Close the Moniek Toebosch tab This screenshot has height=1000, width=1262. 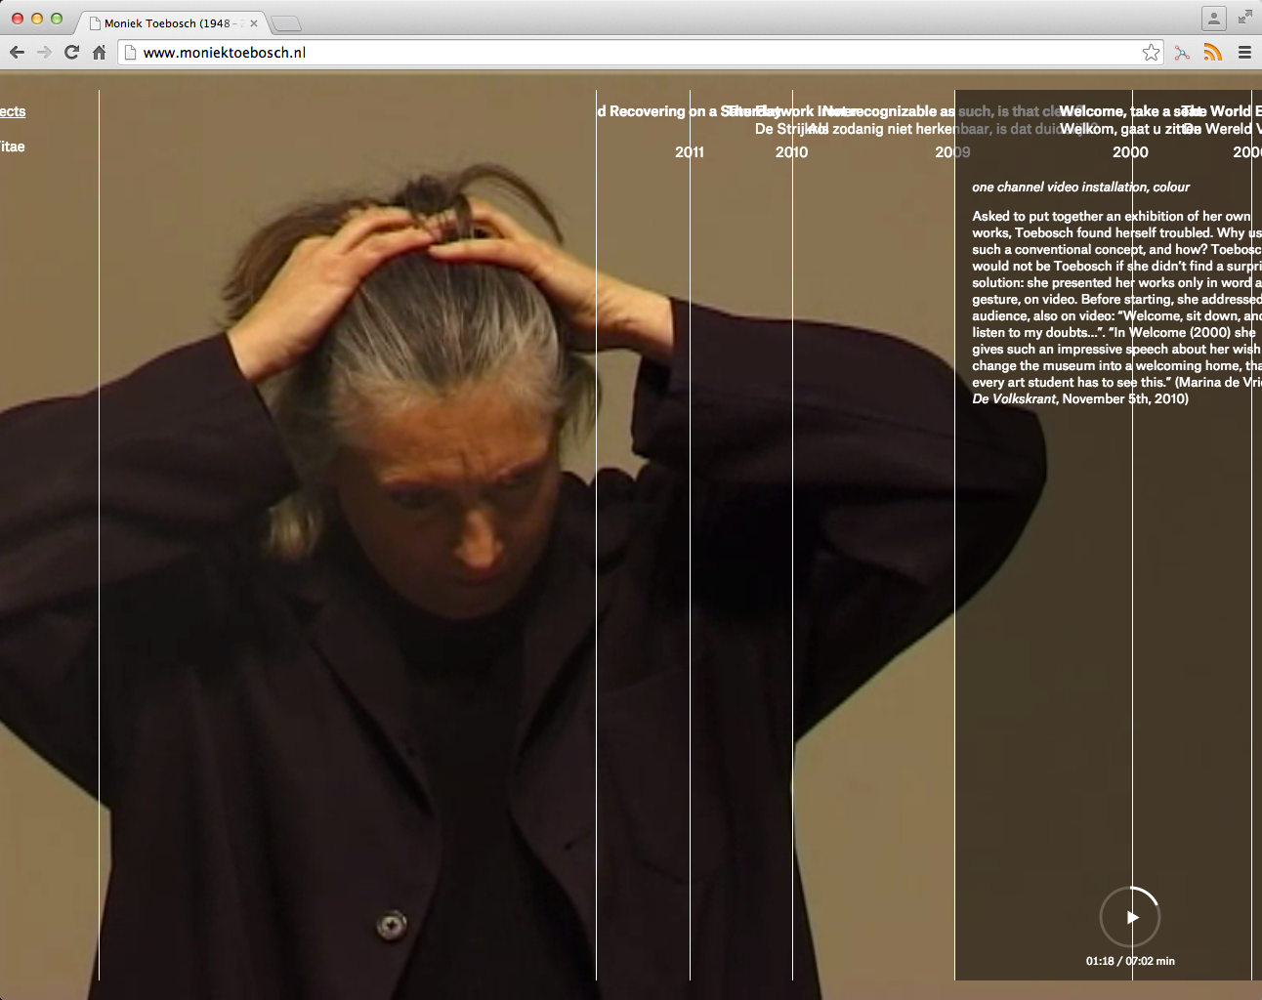click(x=254, y=23)
